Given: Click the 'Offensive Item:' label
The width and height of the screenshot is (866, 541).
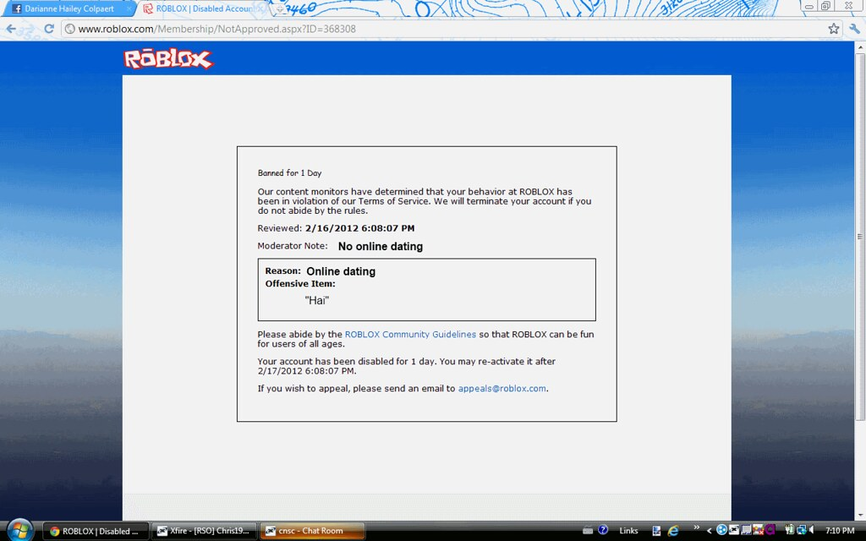Looking at the screenshot, I should pyautogui.click(x=300, y=284).
